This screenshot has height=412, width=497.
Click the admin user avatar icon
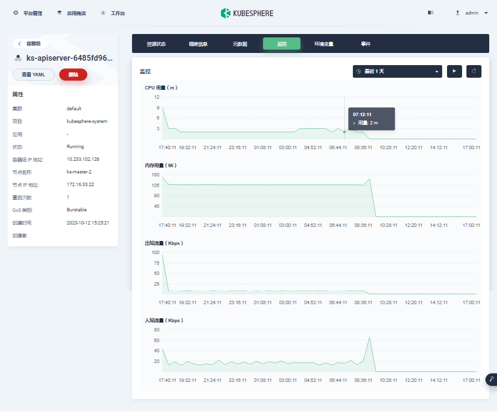coord(457,13)
